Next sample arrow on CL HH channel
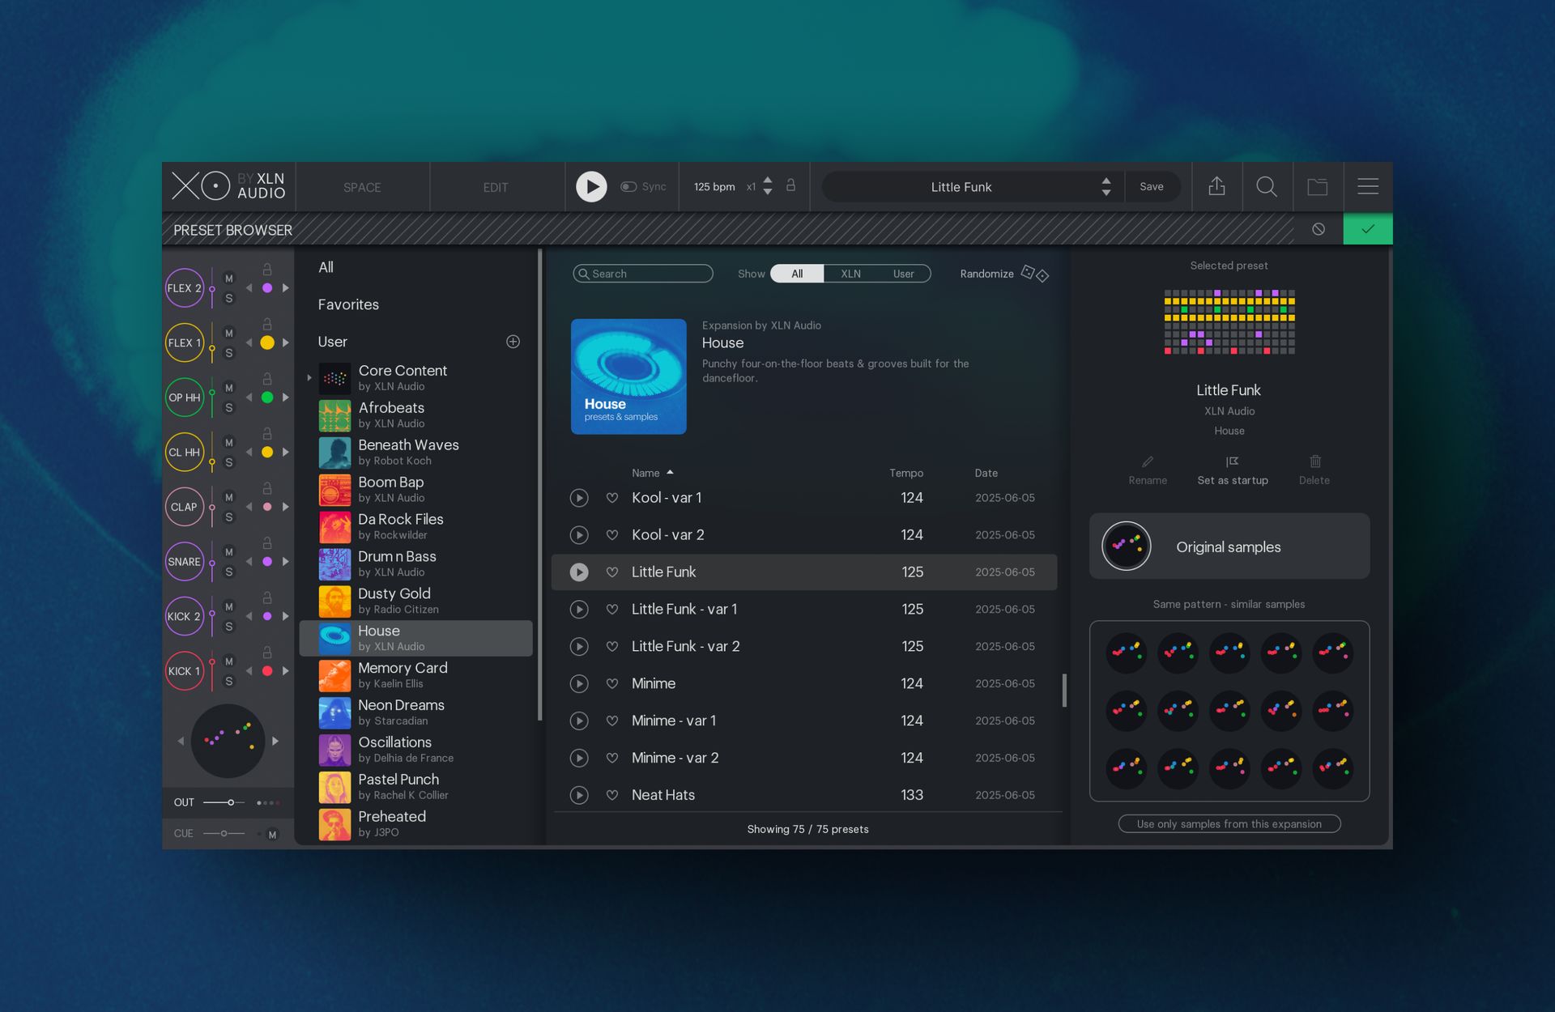 (x=285, y=453)
